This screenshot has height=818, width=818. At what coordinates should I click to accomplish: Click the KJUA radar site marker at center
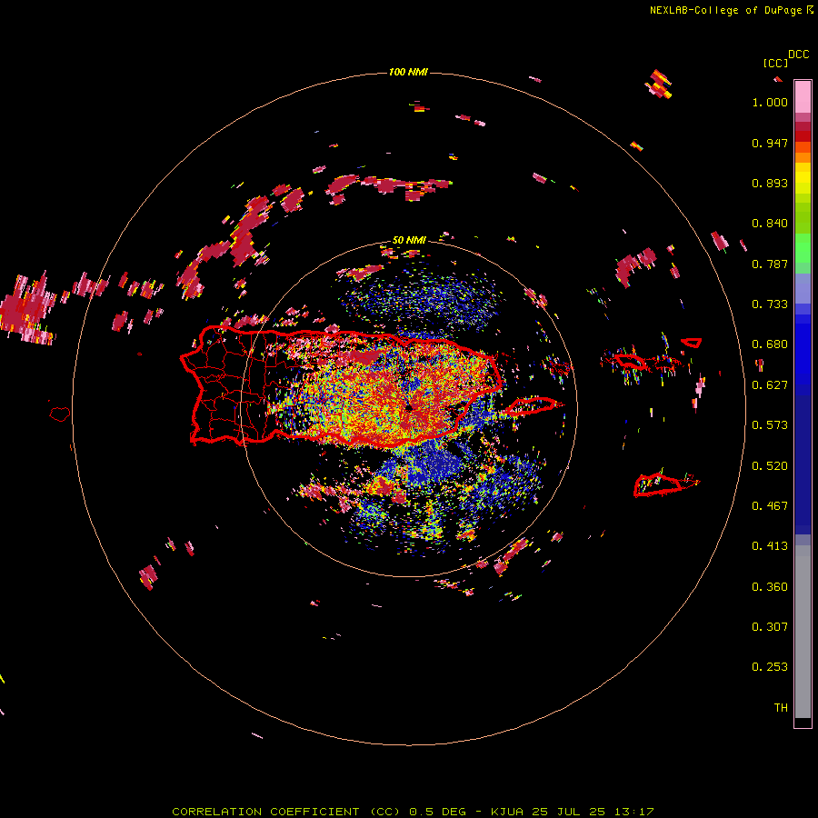pyautogui.click(x=409, y=407)
